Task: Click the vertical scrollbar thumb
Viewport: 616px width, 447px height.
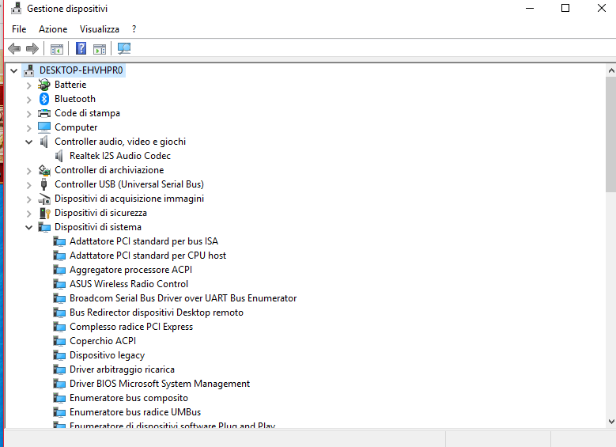Action: click(611, 134)
